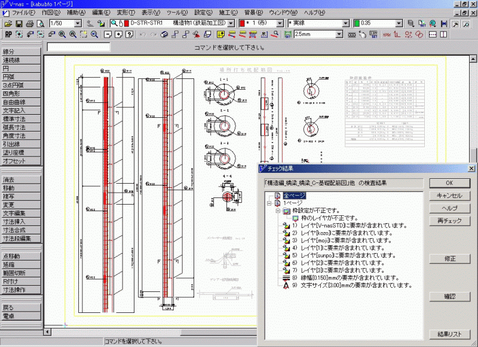Image resolution: width=478 pixels, height=347 pixels.
Task: Collapse the 枠設定が不正です tree node
Action: (x=277, y=211)
